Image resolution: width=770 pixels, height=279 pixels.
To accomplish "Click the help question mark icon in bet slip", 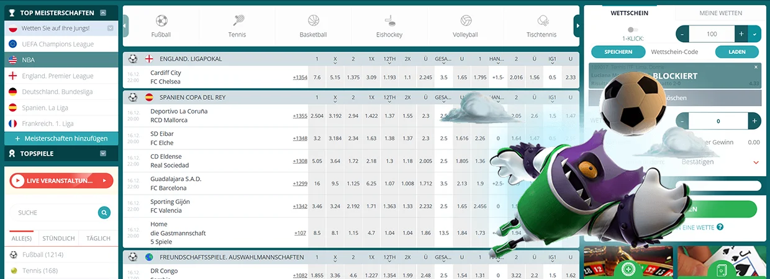I will [x=720, y=227].
